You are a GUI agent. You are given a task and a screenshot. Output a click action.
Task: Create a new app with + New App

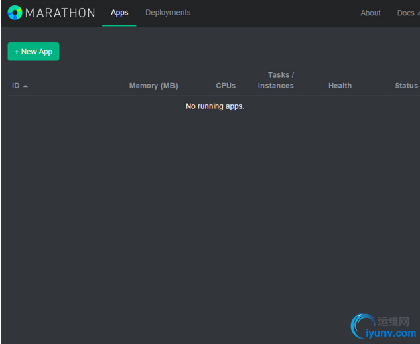pyautogui.click(x=33, y=52)
